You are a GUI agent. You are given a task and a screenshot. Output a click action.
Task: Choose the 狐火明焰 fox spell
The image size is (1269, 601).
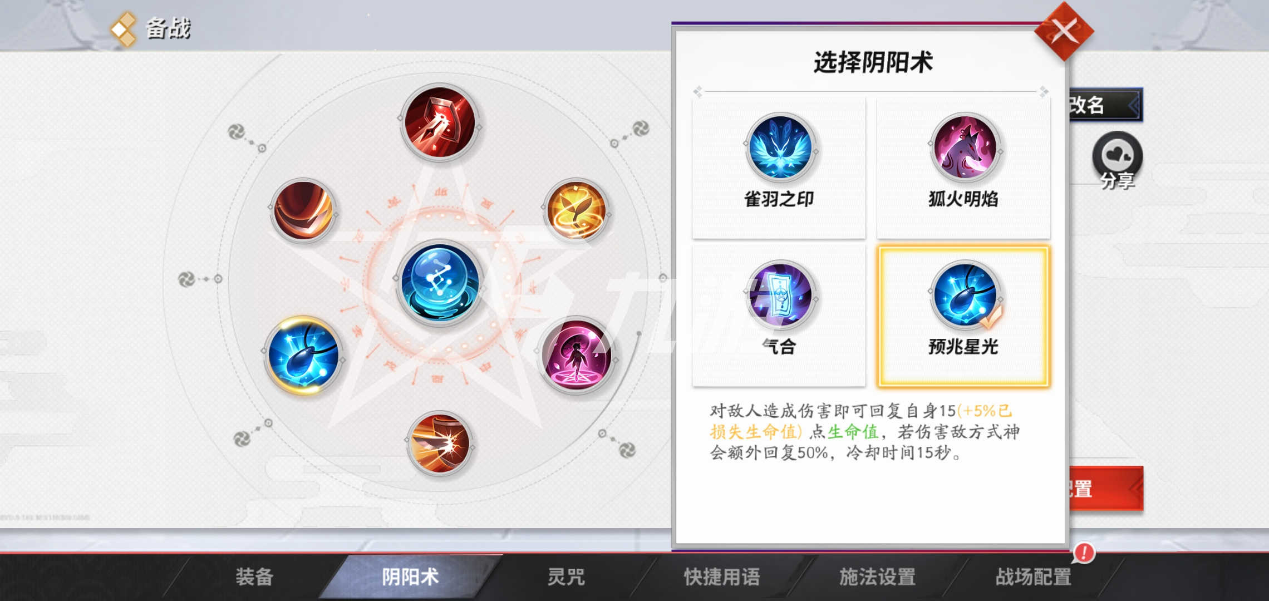point(963,167)
